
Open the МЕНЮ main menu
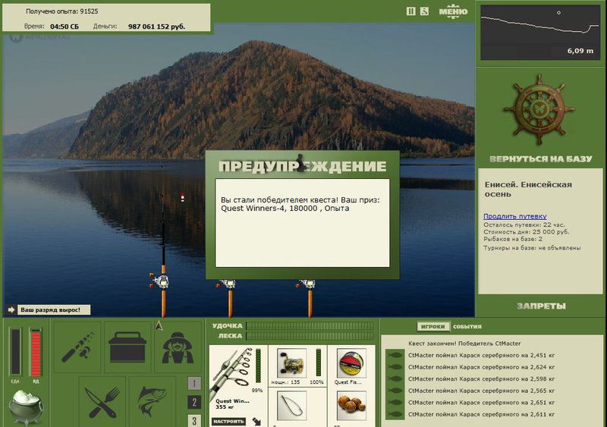click(x=453, y=11)
